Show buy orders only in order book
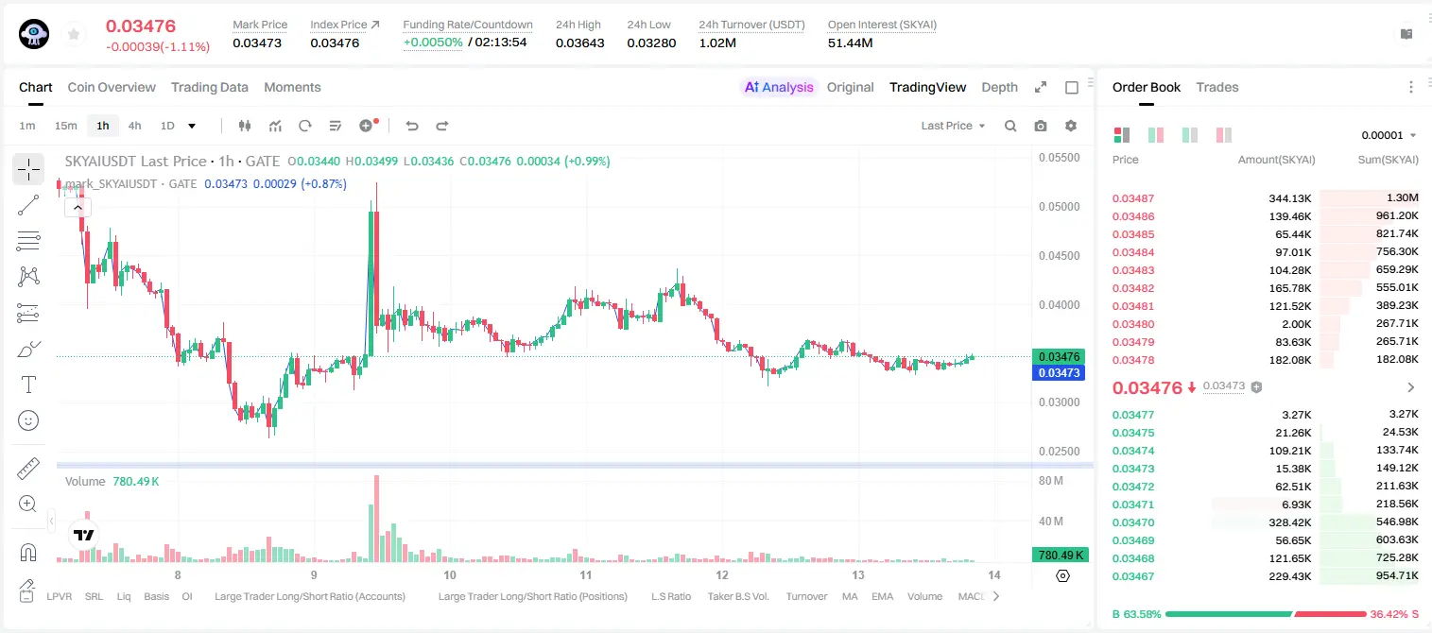Image resolution: width=1432 pixels, height=633 pixels. coord(1190,135)
